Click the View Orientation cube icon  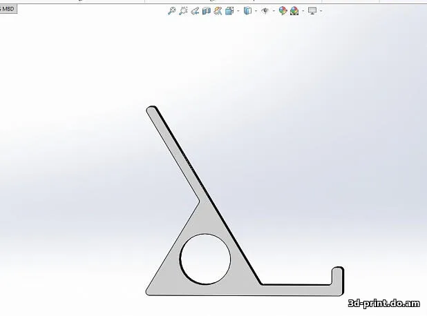point(229,11)
